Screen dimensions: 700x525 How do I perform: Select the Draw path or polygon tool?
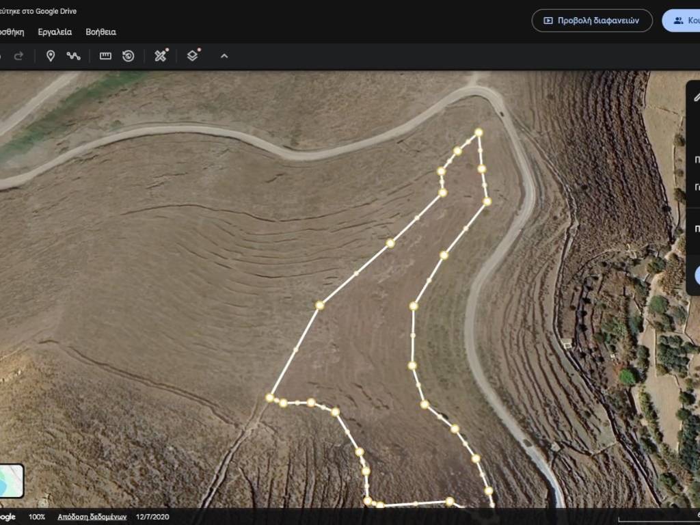point(73,56)
